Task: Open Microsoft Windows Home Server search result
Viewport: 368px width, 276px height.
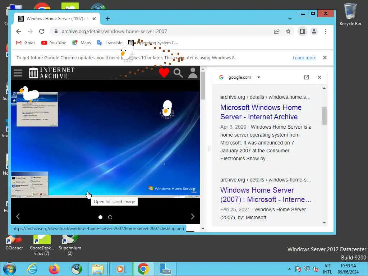Action: click(x=261, y=112)
